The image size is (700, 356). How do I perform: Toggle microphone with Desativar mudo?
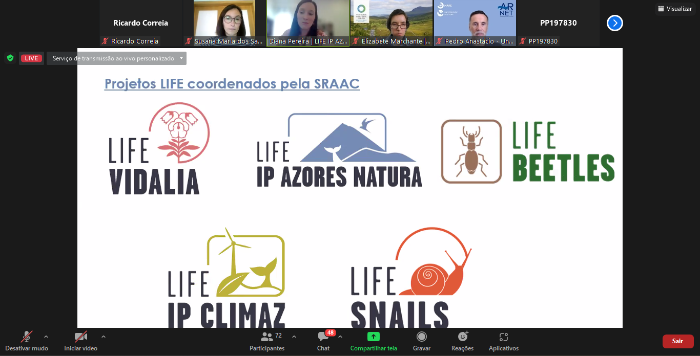pos(27,341)
